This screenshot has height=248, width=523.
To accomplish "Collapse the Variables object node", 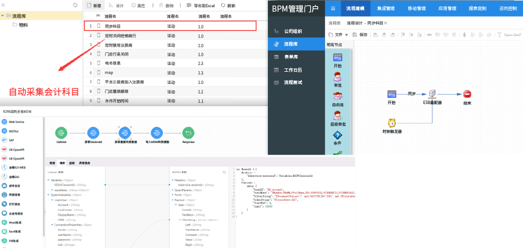I will click(48, 180).
